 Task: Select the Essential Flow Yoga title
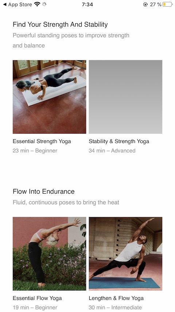click(37, 298)
